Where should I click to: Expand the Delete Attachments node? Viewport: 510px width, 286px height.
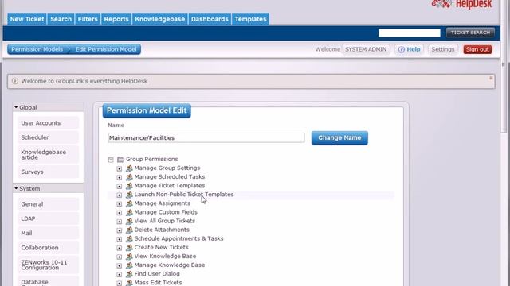[119, 230]
